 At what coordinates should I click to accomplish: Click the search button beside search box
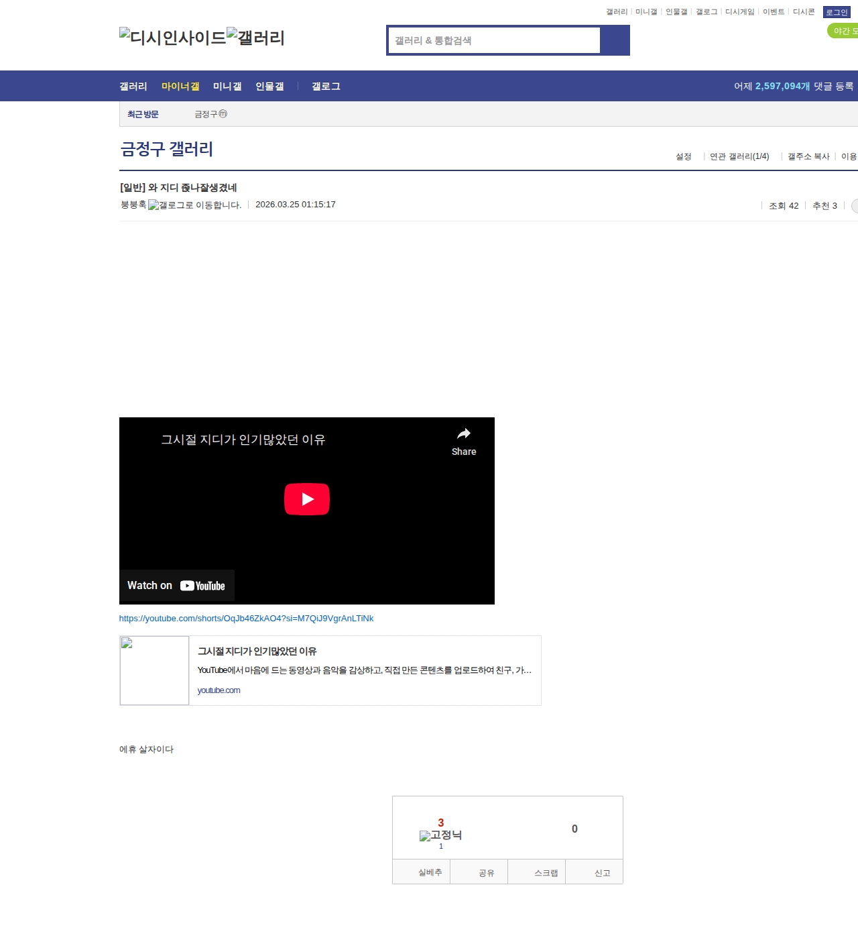(x=615, y=40)
